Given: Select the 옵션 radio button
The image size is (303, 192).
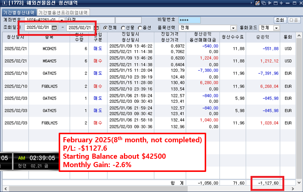Looking at the screenshot, I should (140, 28).
